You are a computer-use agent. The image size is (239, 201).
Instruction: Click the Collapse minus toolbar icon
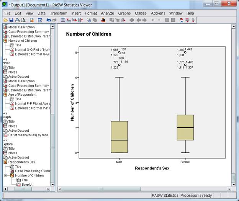pos(159,20)
